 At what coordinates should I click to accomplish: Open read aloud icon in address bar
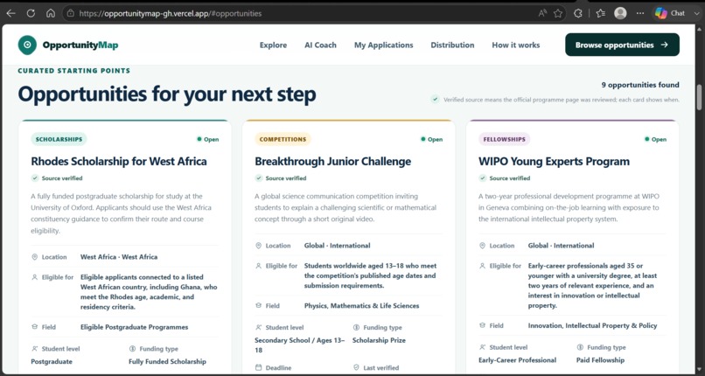click(x=542, y=13)
